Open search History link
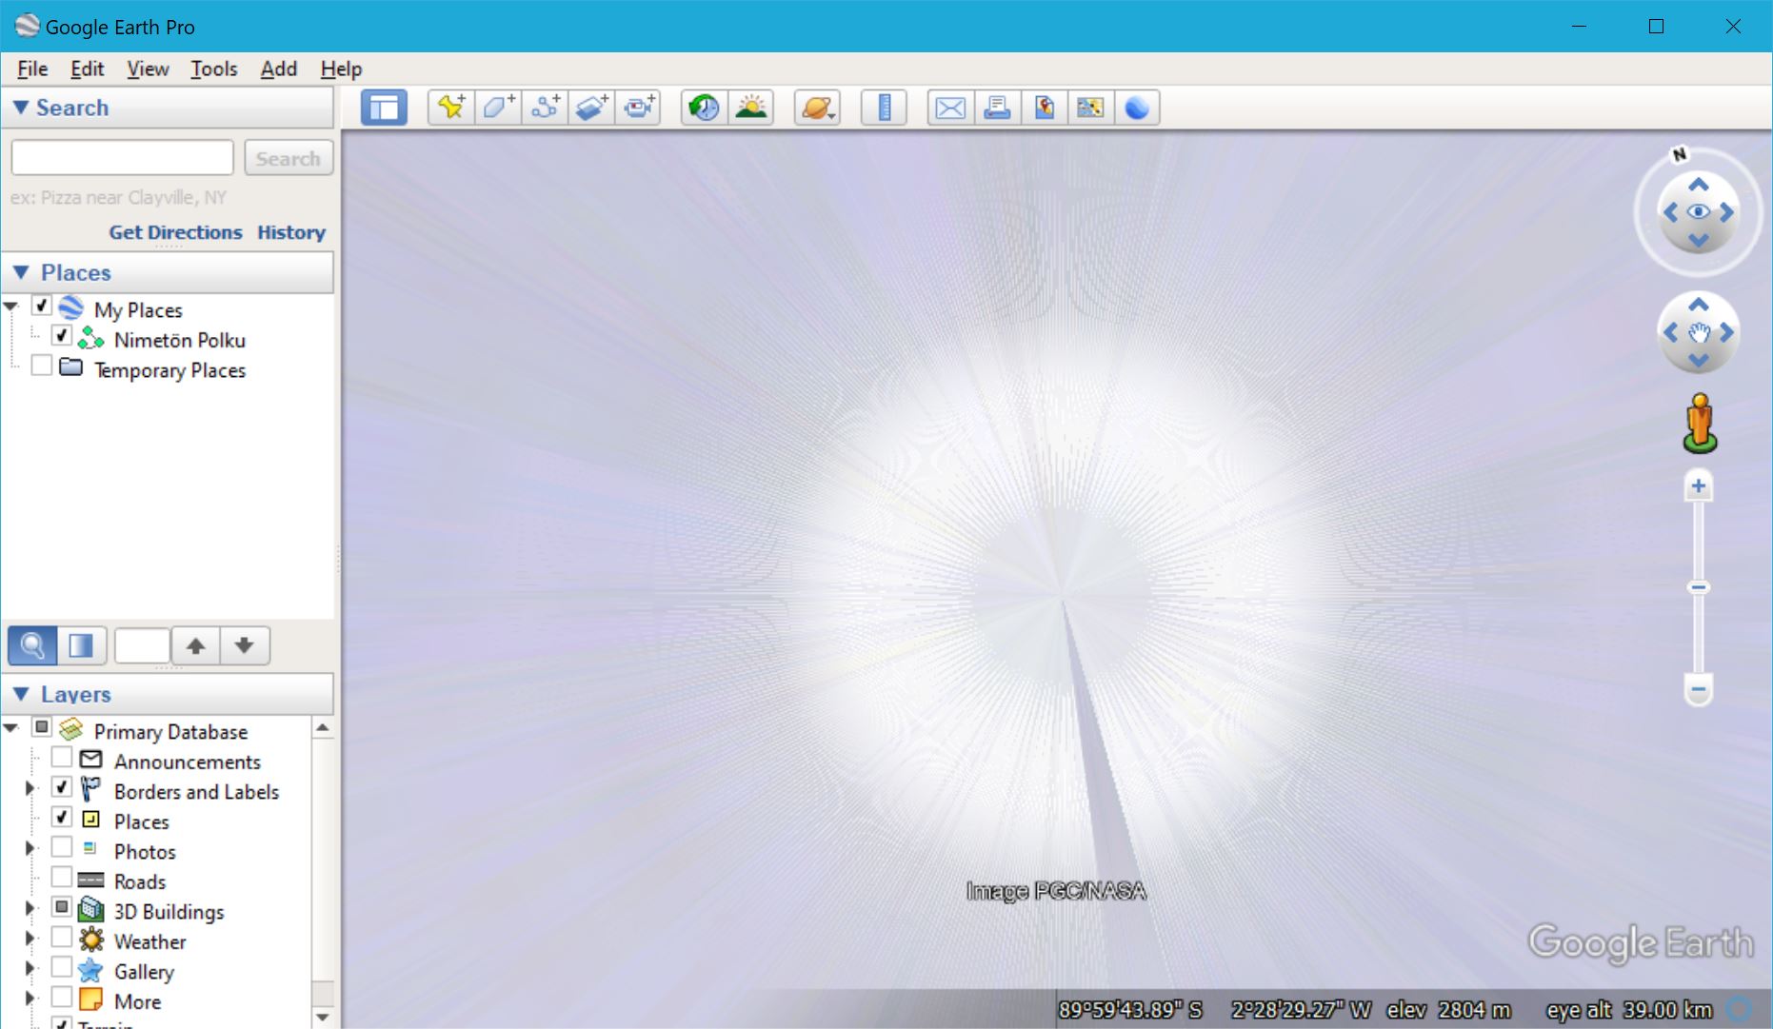This screenshot has width=1773, height=1029. click(x=291, y=232)
